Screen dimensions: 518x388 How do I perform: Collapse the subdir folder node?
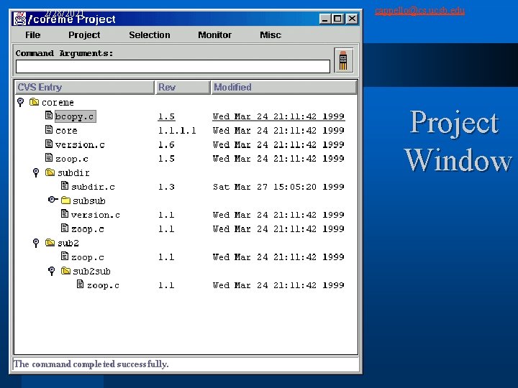pyautogui.click(x=36, y=172)
